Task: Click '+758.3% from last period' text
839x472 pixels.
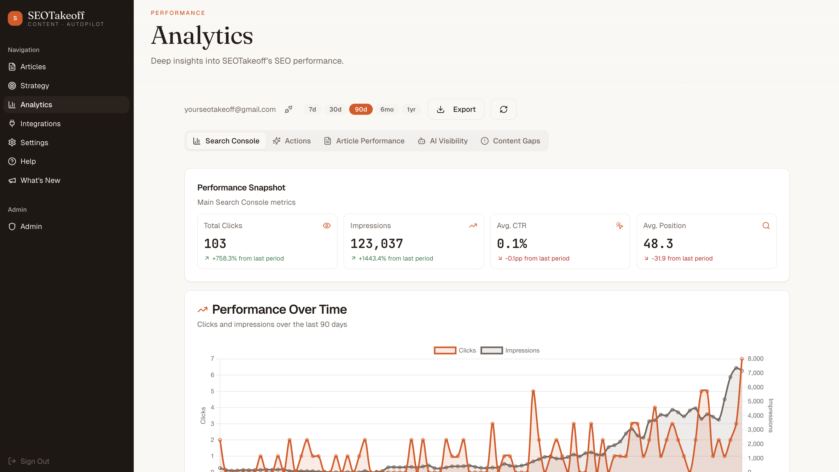Action: [x=248, y=258]
